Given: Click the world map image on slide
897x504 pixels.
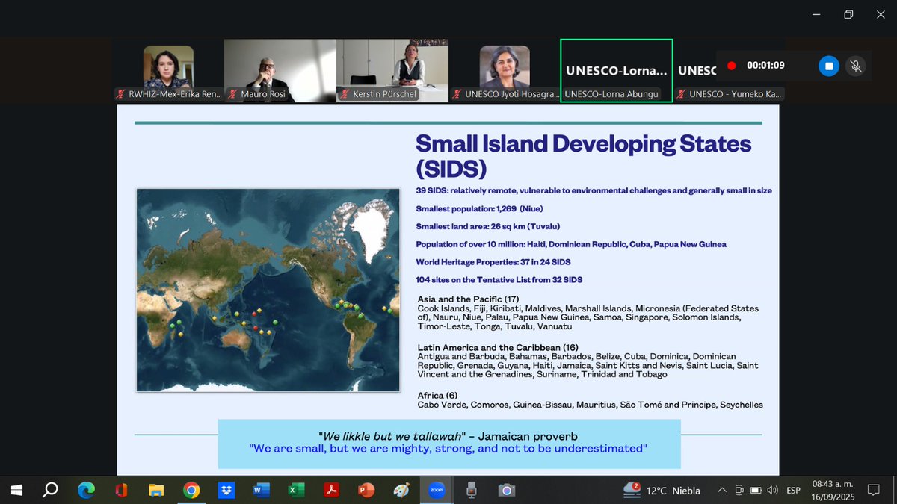Looking at the screenshot, I should pyautogui.click(x=268, y=290).
